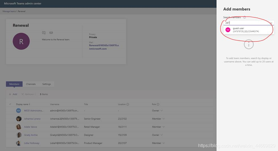
Task: Click Grady Archie profile photo
Action: coord(19,135)
